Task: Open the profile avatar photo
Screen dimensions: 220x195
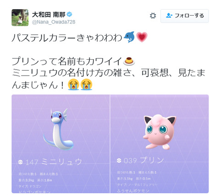Action: [20, 17]
